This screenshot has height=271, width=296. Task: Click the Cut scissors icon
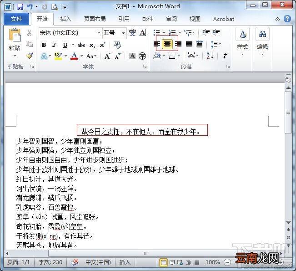point(29,33)
